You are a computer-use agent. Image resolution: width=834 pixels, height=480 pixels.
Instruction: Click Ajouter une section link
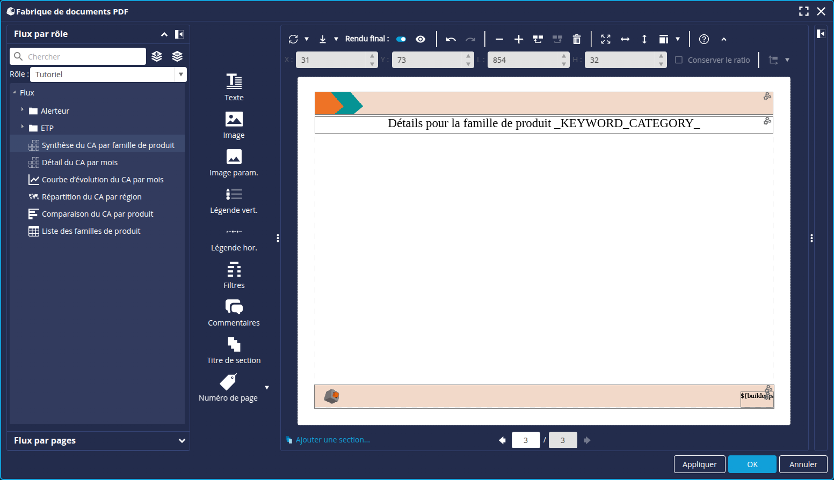point(332,440)
